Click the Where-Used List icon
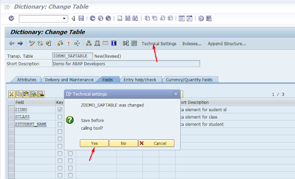 pos(77,43)
